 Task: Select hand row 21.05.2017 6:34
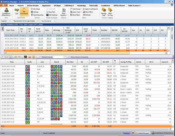click(x=86, y=99)
